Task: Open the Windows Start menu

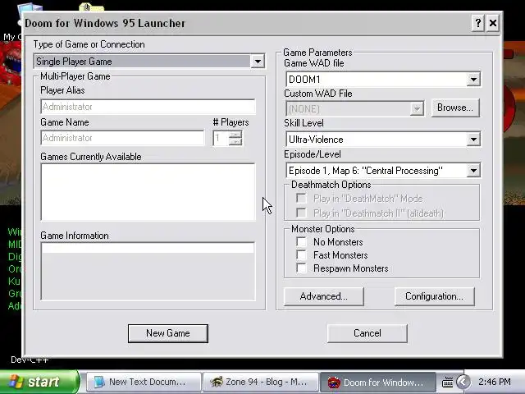Action: point(39,382)
